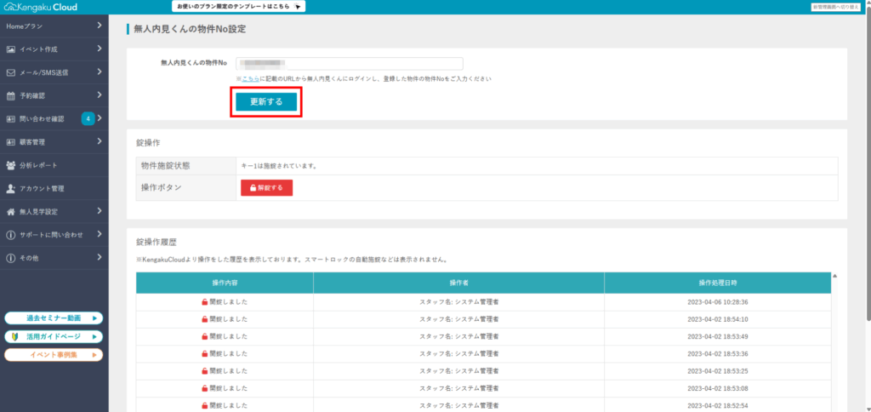Click the 無人内見くんの物件No input field
Screen dimensions: 871x412
point(350,63)
